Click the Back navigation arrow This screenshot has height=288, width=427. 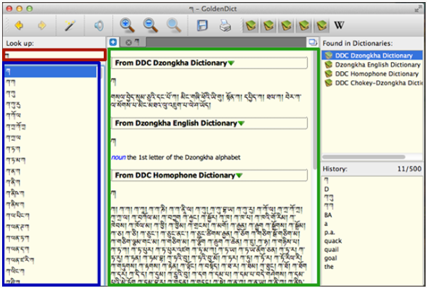pyautogui.click(x=17, y=26)
